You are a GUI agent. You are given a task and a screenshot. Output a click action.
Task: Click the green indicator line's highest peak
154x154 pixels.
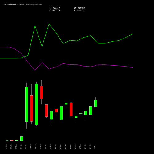(49, 24)
